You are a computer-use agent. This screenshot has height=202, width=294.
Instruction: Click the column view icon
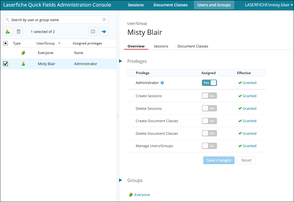point(93,32)
